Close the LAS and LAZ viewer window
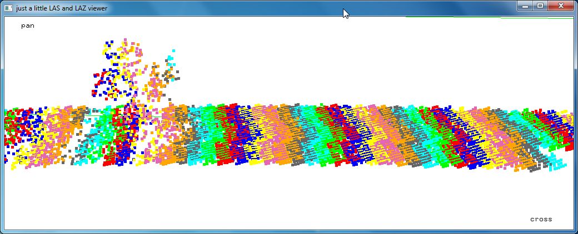 560,6
